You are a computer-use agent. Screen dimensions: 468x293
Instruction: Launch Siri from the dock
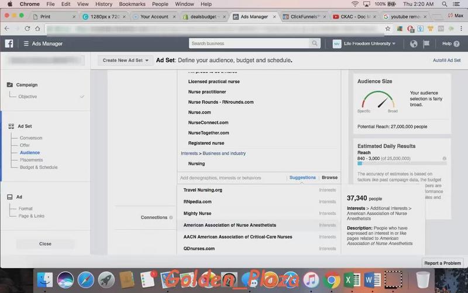click(66, 280)
